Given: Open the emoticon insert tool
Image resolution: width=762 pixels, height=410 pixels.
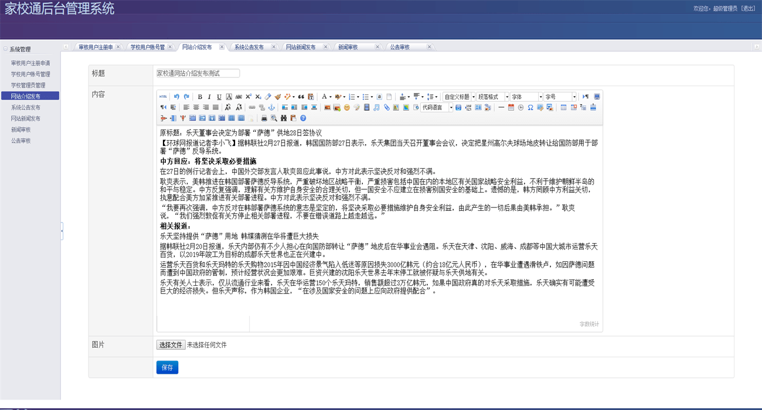Looking at the screenshot, I should (347, 107).
